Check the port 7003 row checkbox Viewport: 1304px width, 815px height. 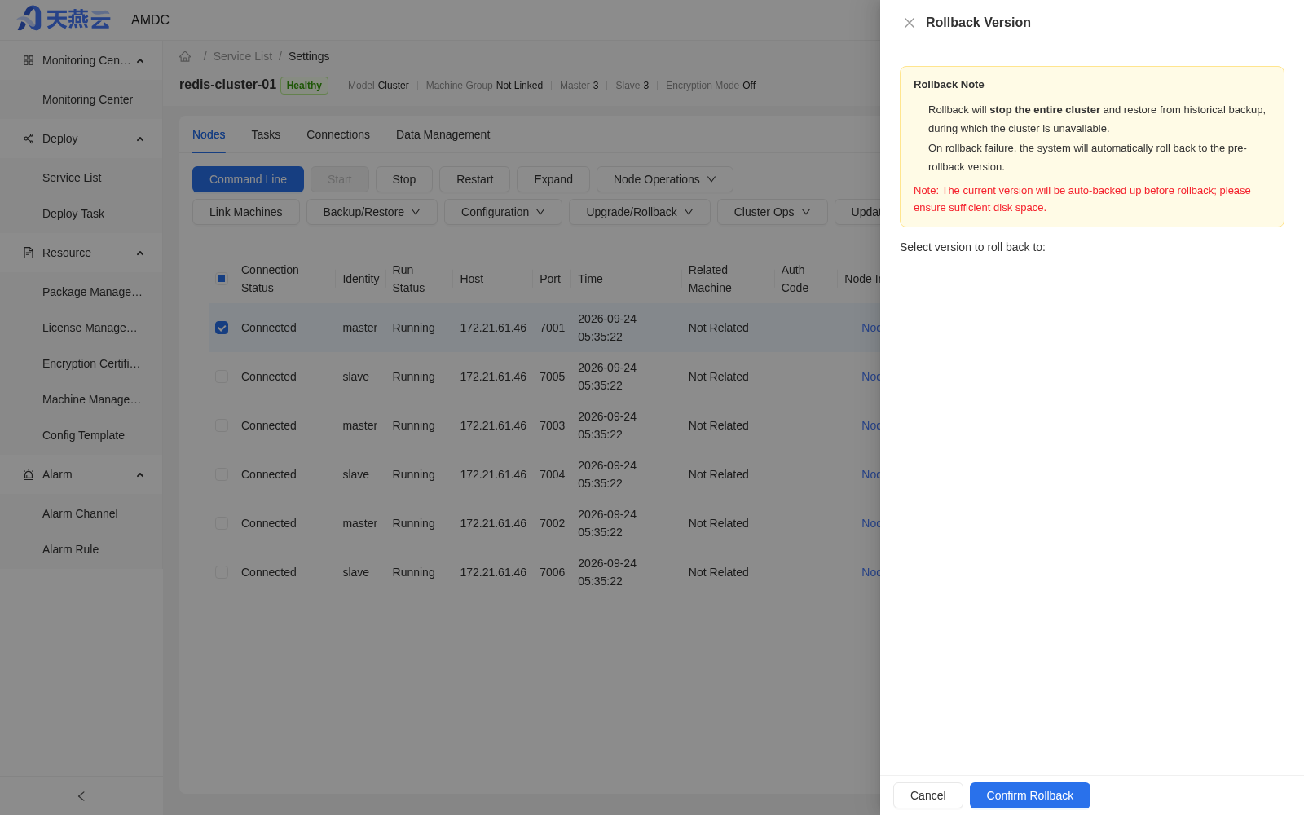(x=222, y=425)
